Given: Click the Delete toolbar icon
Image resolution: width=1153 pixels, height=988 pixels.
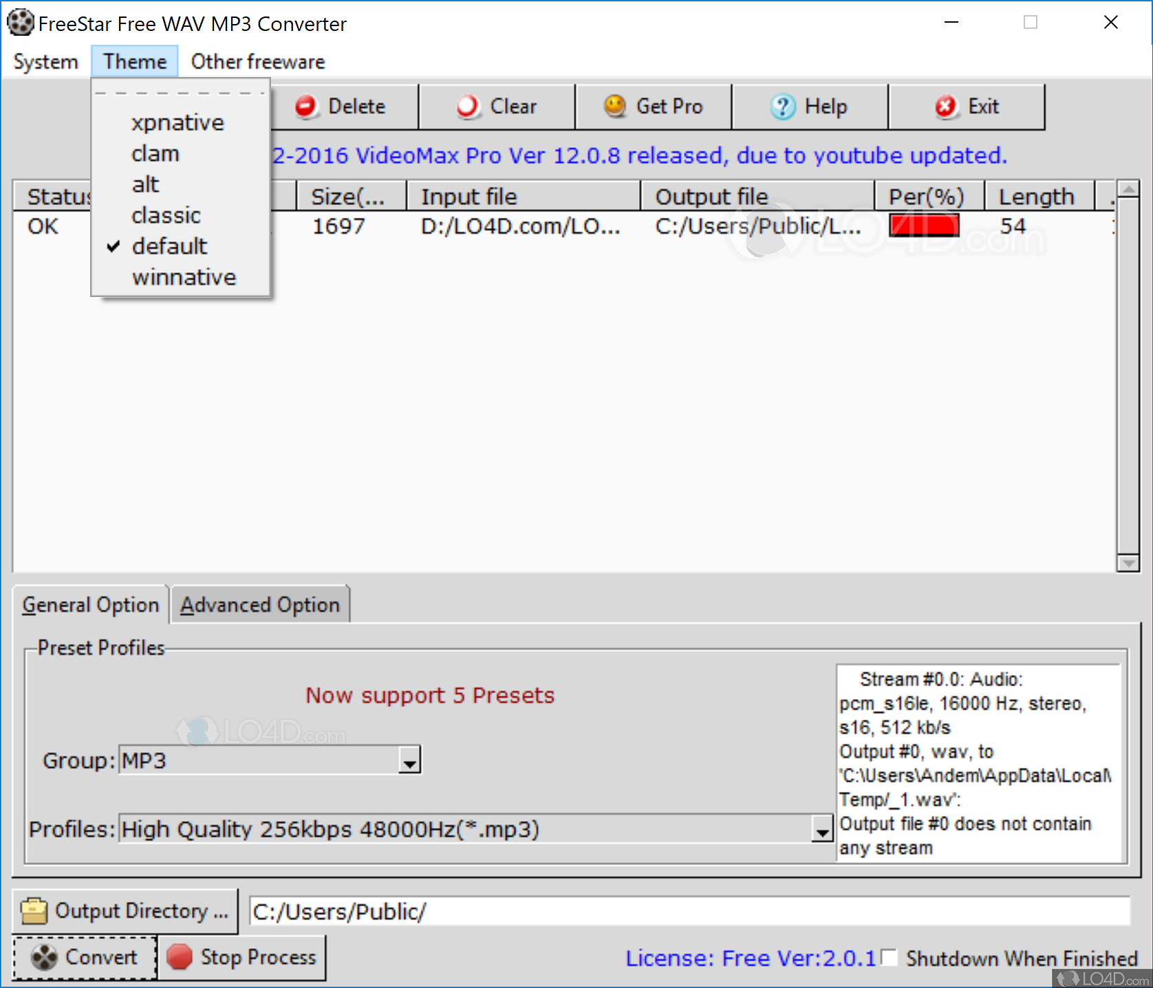Looking at the screenshot, I should click(x=306, y=107).
